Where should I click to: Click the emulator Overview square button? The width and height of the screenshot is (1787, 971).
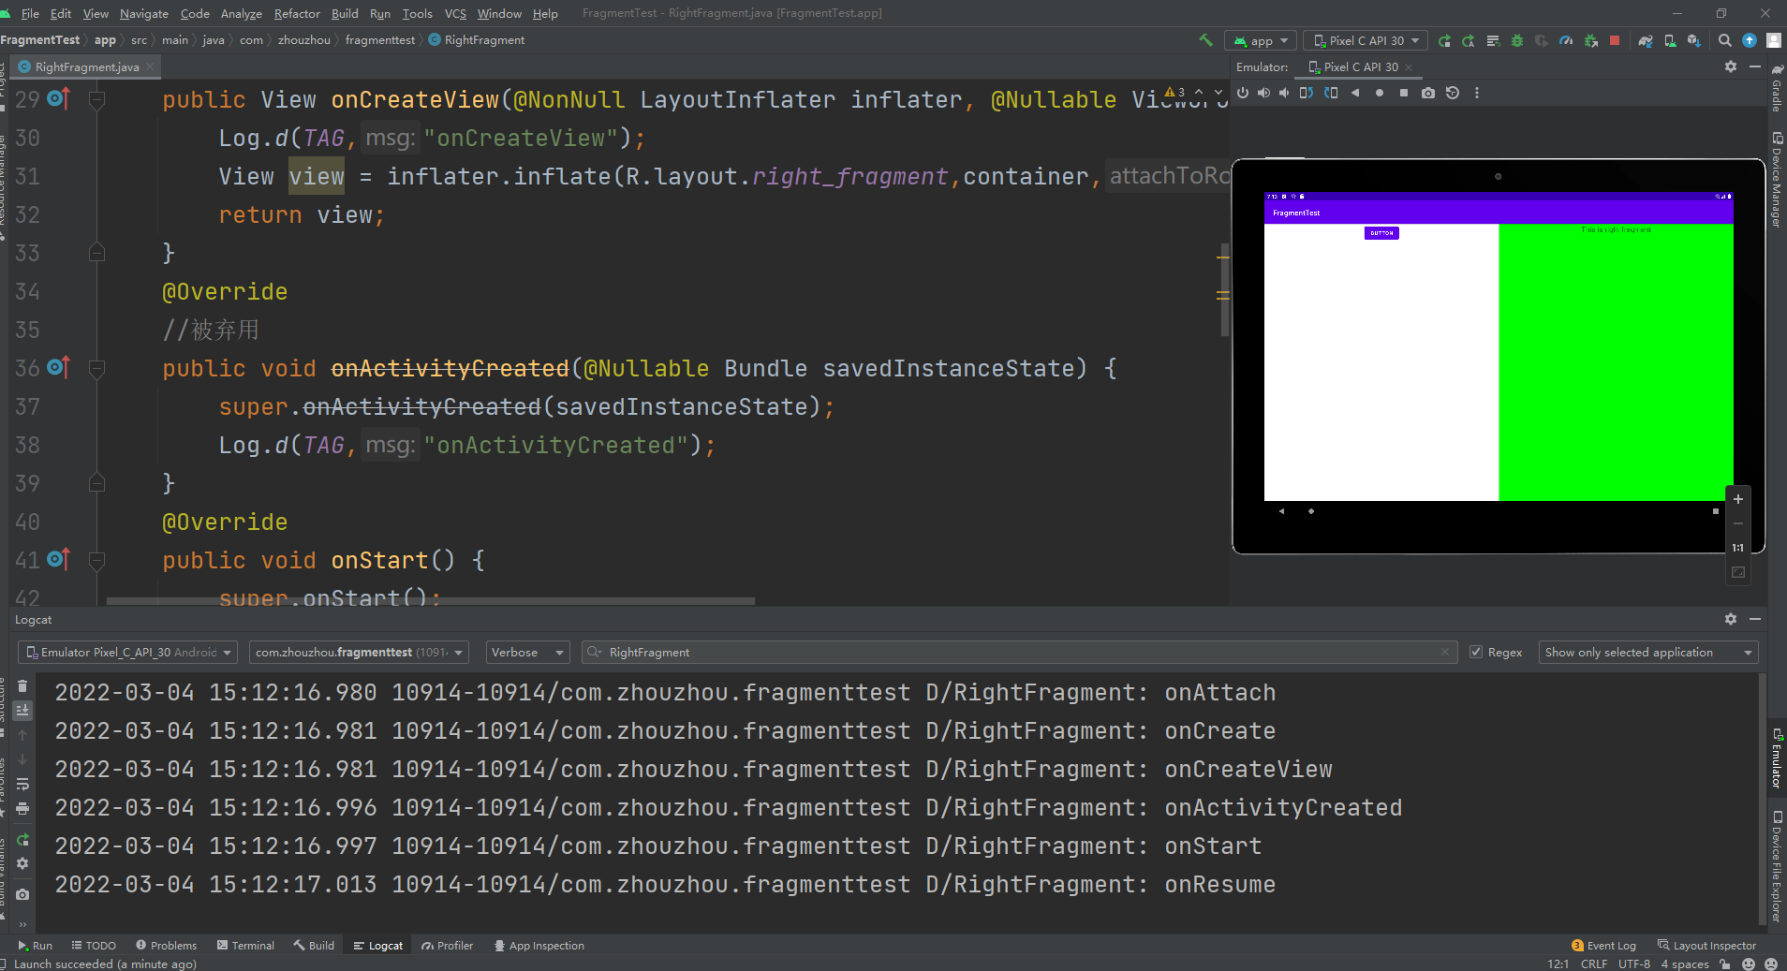[1403, 93]
